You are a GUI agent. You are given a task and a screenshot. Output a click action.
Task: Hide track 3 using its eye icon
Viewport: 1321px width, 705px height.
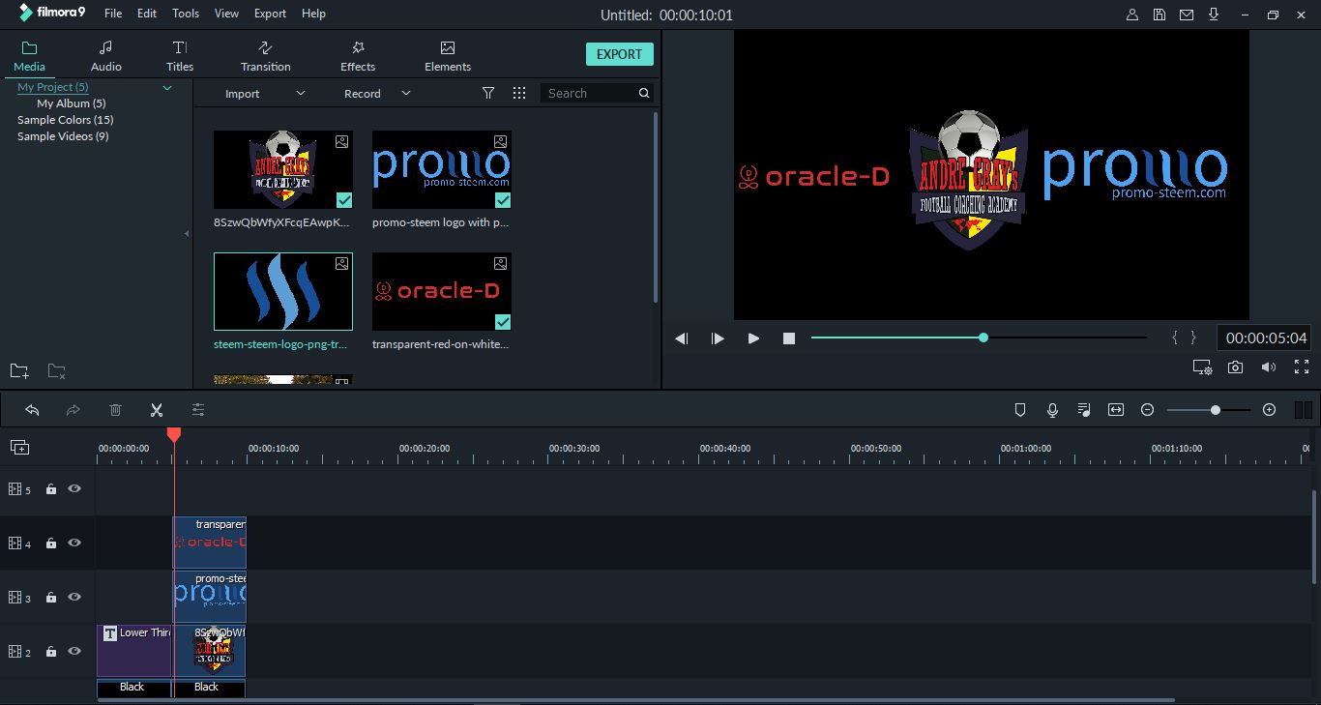[74, 598]
